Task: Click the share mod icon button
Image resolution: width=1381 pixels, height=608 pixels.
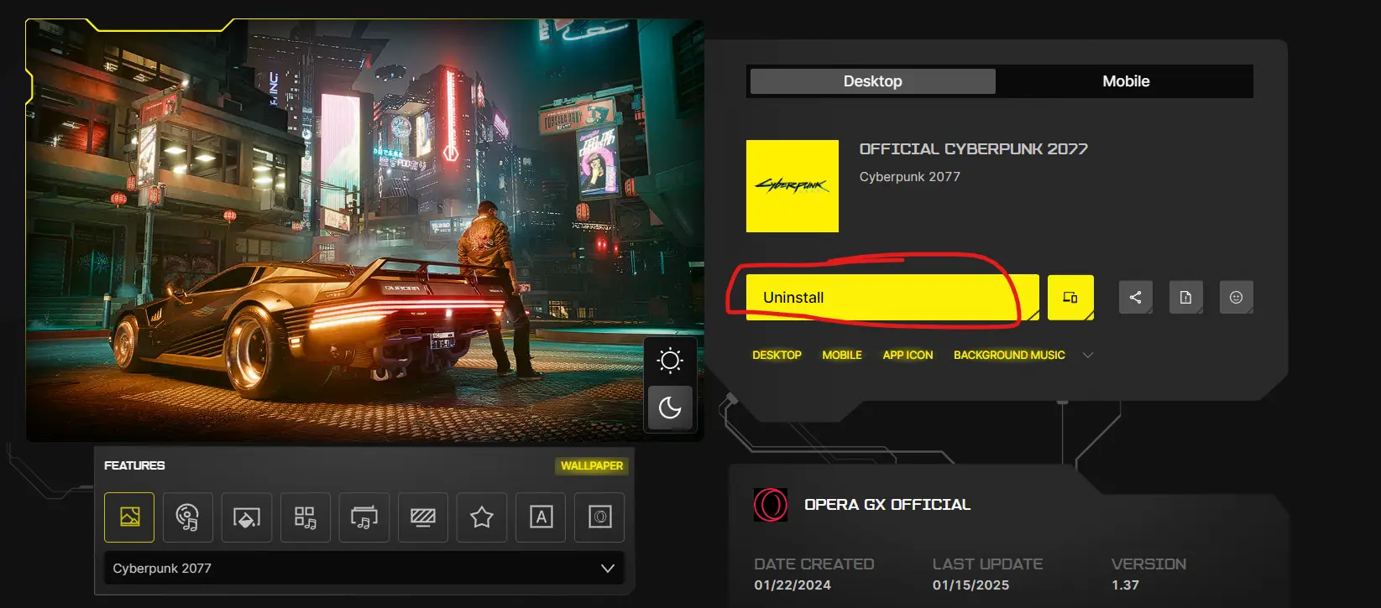Action: click(1135, 297)
